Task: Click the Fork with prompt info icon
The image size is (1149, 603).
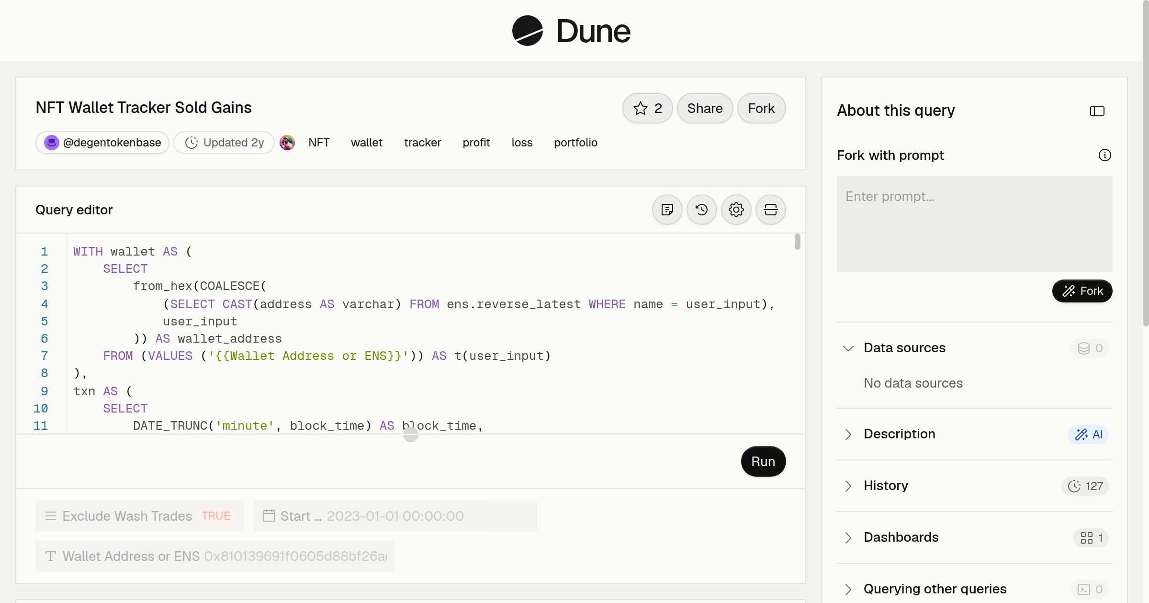Action: coord(1105,155)
